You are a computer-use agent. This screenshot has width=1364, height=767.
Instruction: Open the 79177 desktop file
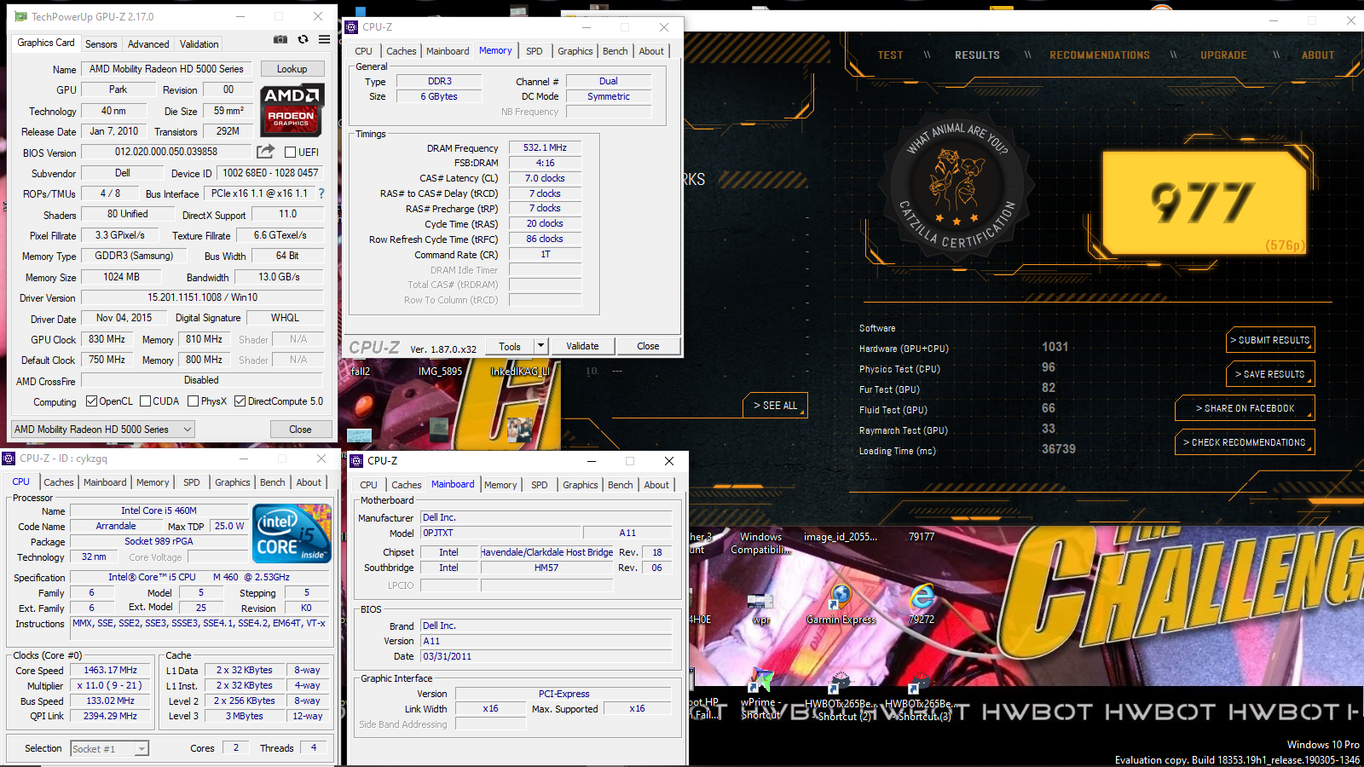coord(922,537)
